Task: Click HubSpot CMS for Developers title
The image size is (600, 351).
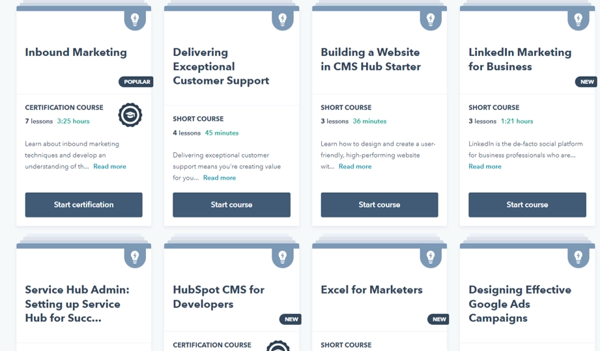Action: (x=218, y=297)
